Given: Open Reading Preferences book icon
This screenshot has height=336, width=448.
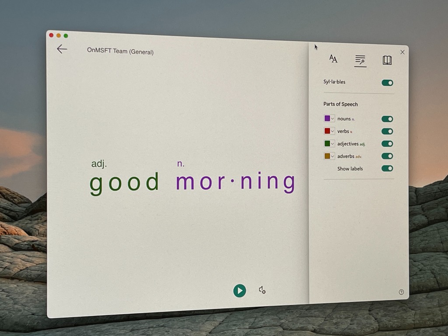Looking at the screenshot, I should tap(387, 60).
